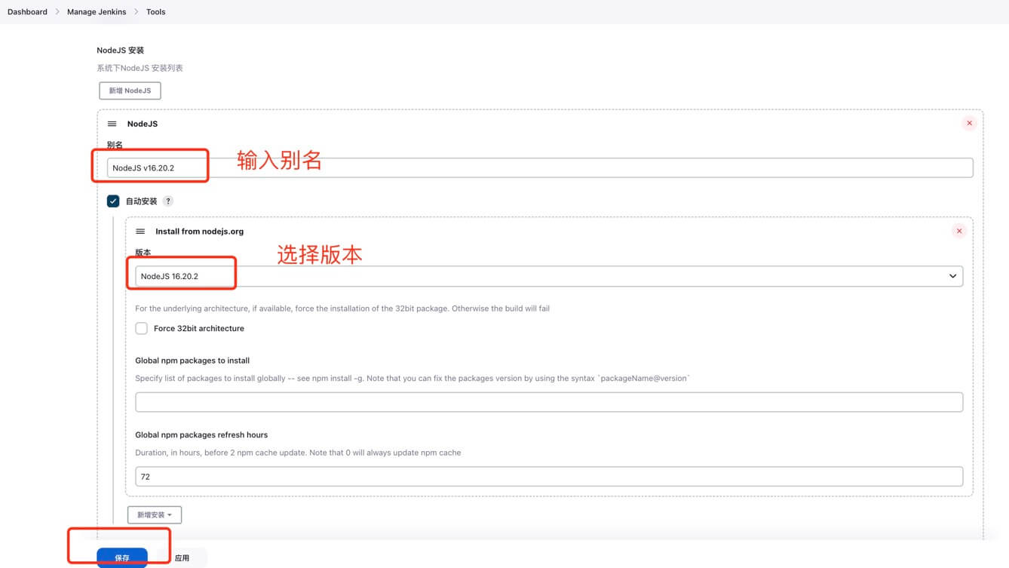The width and height of the screenshot is (1009, 568).
Task: Click the 应用 apply button
Action: pos(182,558)
